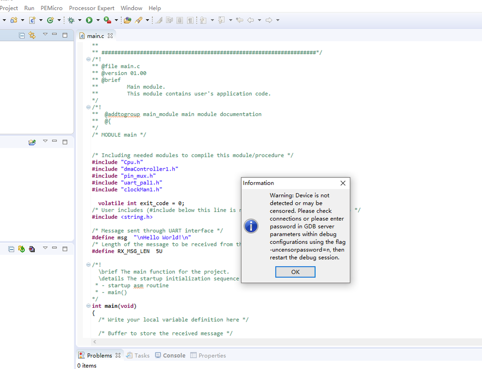Click the next annotation icon
The height and width of the screenshot is (369, 482).
(x=203, y=20)
